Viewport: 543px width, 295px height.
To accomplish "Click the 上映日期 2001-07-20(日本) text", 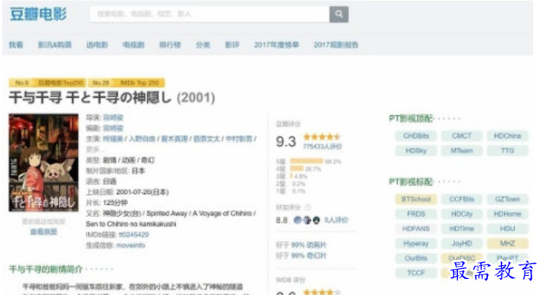I will click(127, 192).
